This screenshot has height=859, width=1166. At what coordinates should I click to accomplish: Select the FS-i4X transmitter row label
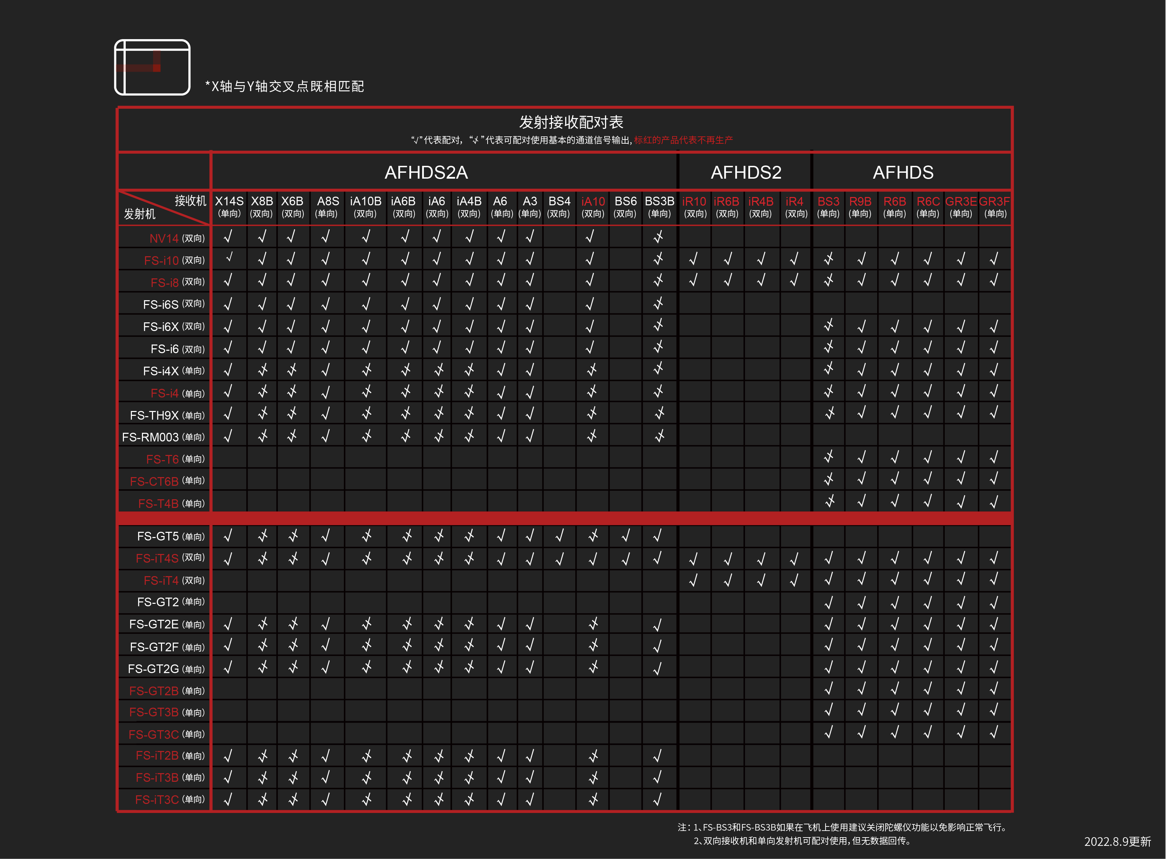point(174,371)
